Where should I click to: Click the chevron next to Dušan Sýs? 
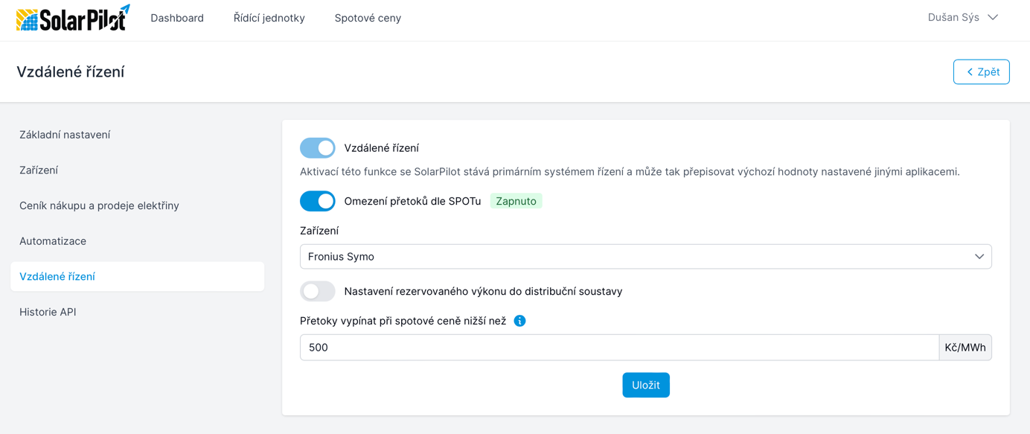coord(993,18)
